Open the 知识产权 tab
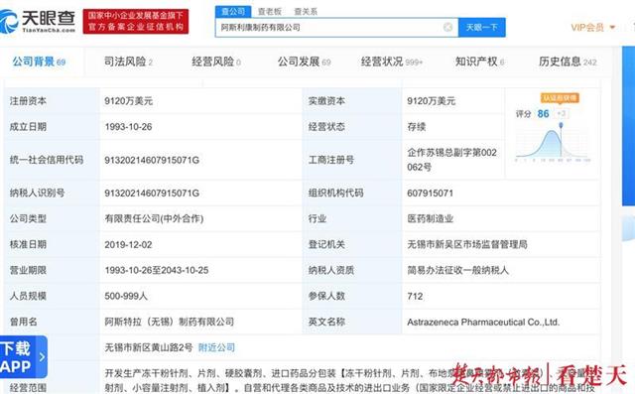The height and width of the screenshot is (394, 635). [x=479, y=62]
